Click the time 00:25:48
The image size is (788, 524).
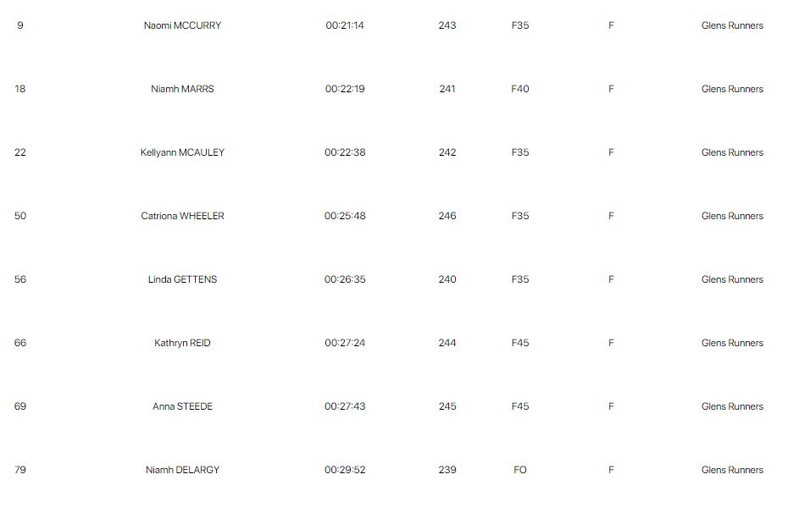(345, 216)
